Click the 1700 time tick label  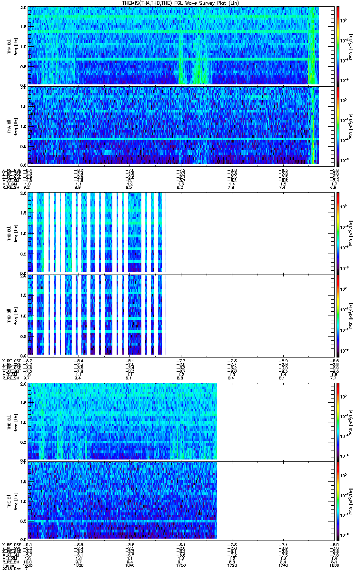tap(180, 565)
